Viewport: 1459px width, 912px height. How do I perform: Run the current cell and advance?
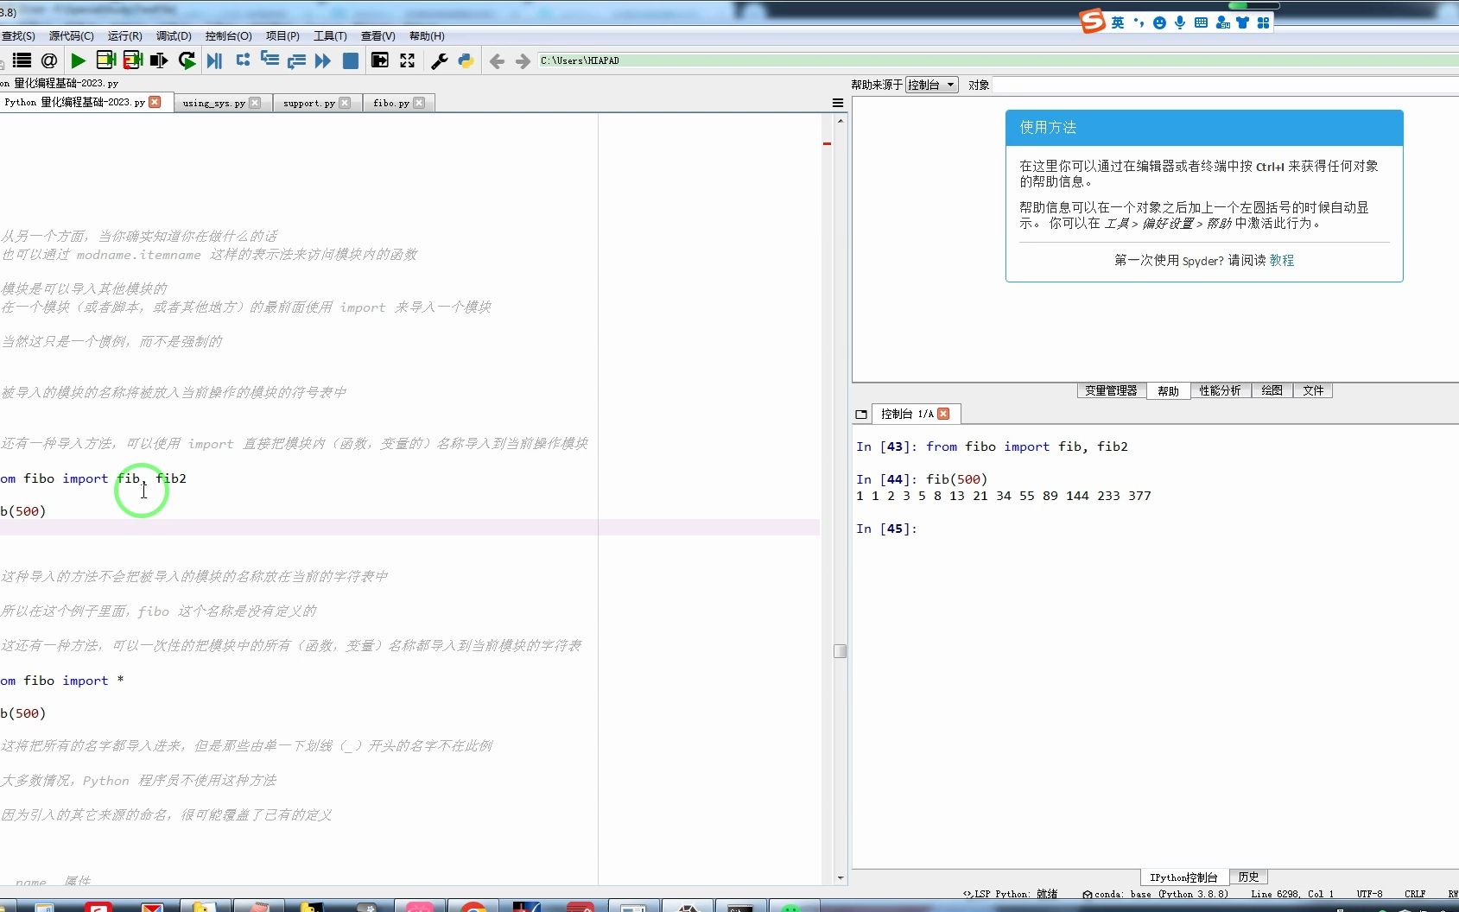132,60
